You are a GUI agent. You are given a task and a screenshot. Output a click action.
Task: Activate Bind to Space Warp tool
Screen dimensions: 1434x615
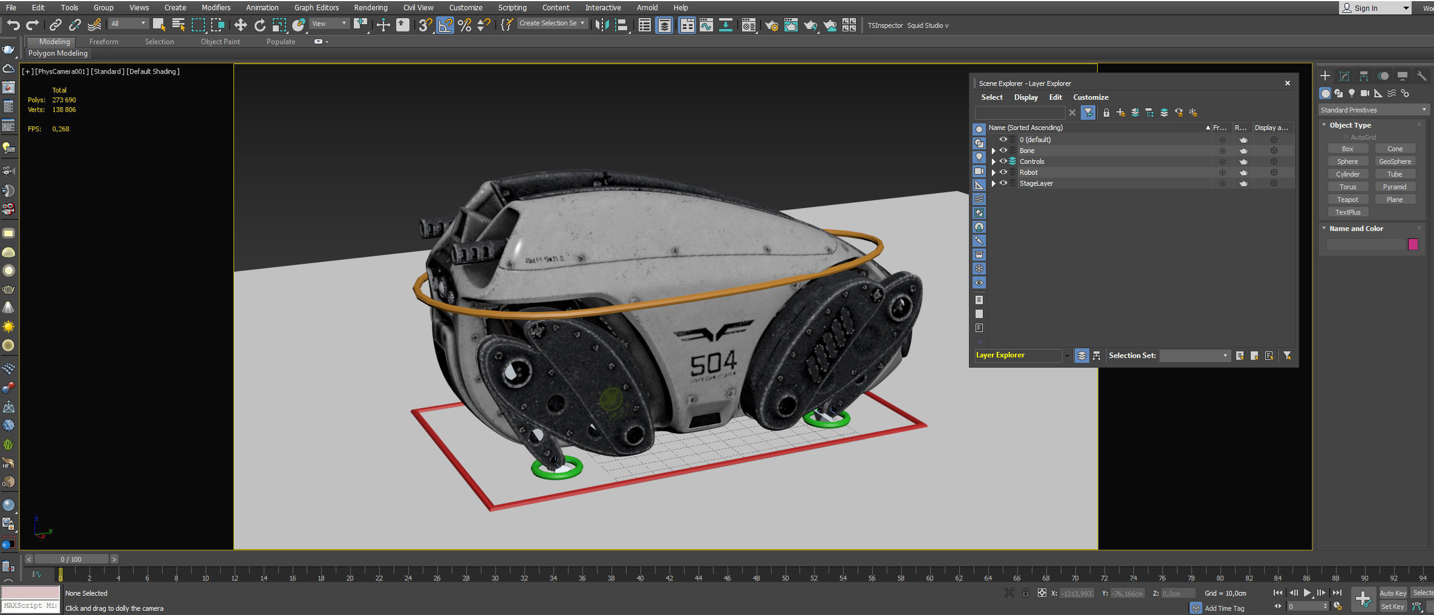click(94, 25)
